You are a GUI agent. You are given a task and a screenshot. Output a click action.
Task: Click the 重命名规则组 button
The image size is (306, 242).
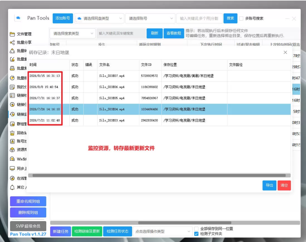28,201
